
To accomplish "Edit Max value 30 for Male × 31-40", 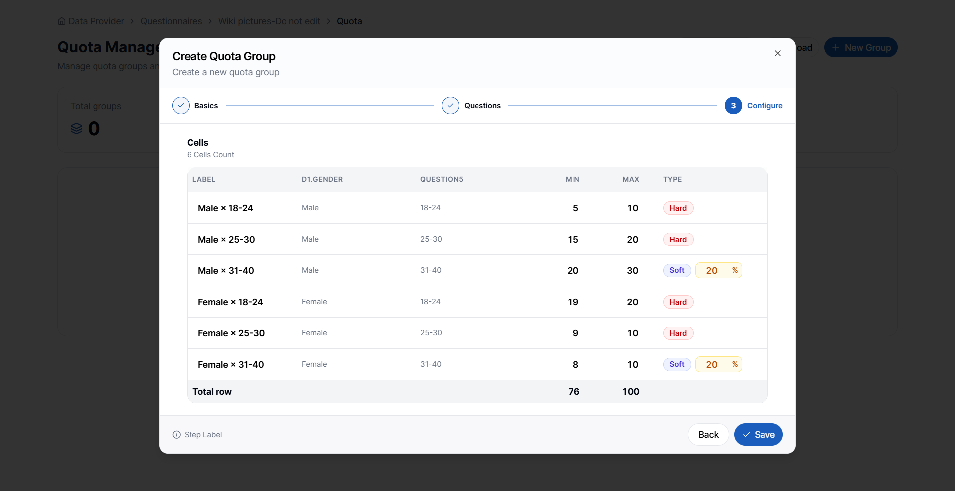I will tap(633, 271).
